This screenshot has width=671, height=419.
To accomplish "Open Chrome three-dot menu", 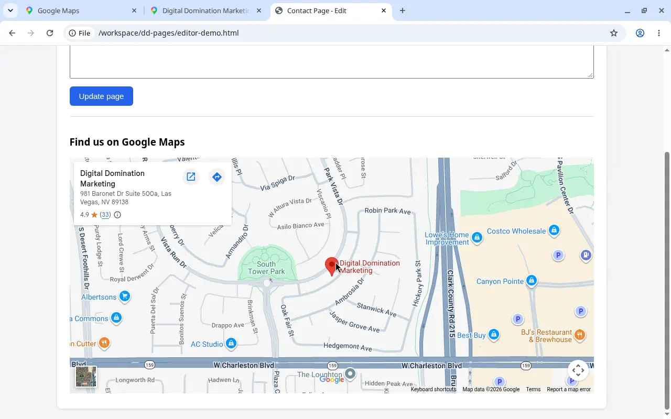I will click(659, 33).
